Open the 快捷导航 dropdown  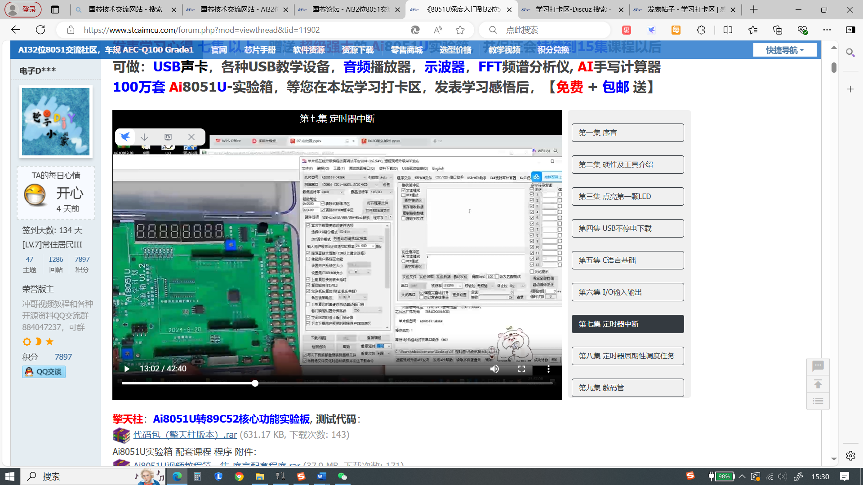tap(785, 50)
